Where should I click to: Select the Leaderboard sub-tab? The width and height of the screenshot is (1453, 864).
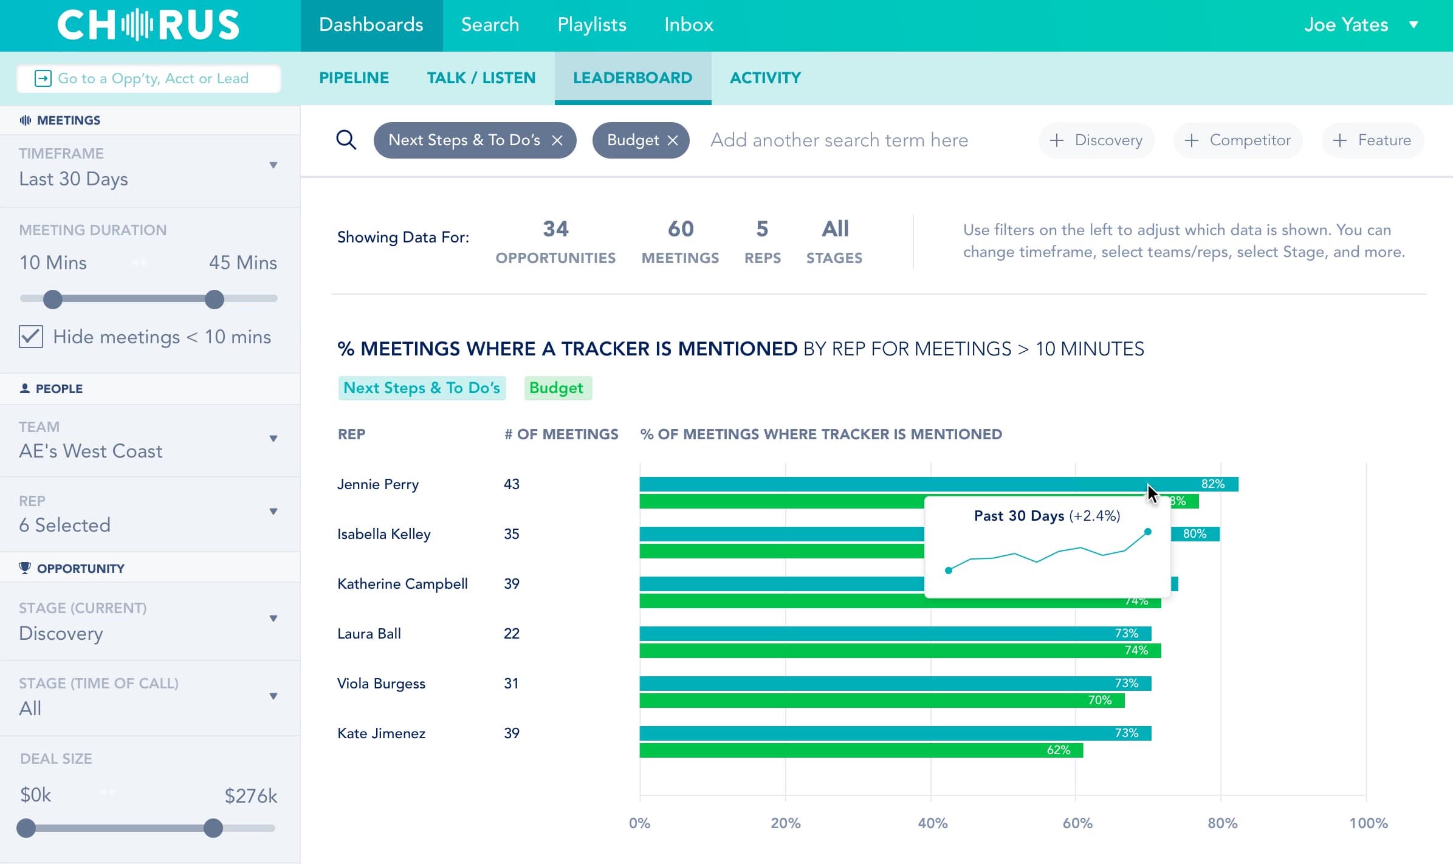pyautogui.click(x=633, y=78)
